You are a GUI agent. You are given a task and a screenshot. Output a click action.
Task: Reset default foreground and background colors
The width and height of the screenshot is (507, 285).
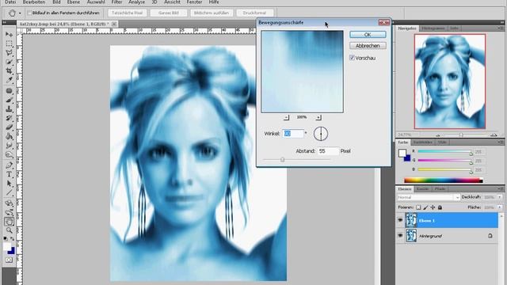click(6, 238)
